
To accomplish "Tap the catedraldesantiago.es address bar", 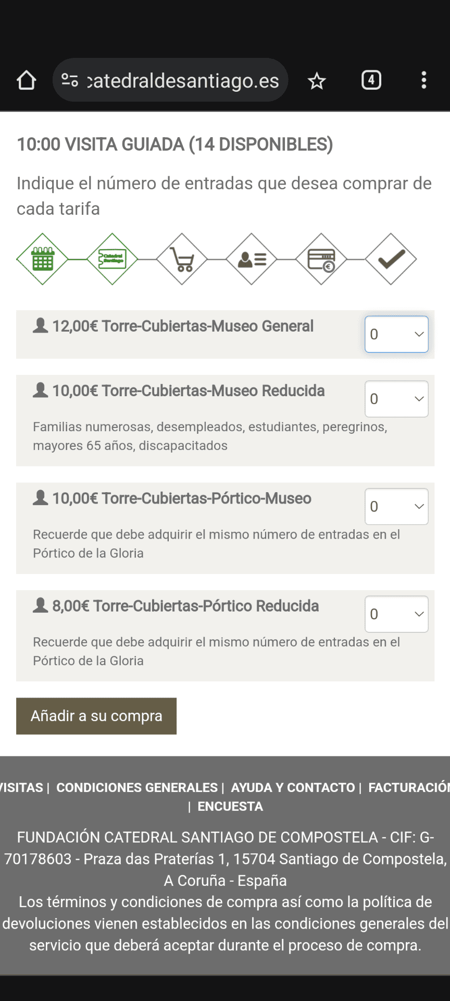I will (x=182, y=81).
